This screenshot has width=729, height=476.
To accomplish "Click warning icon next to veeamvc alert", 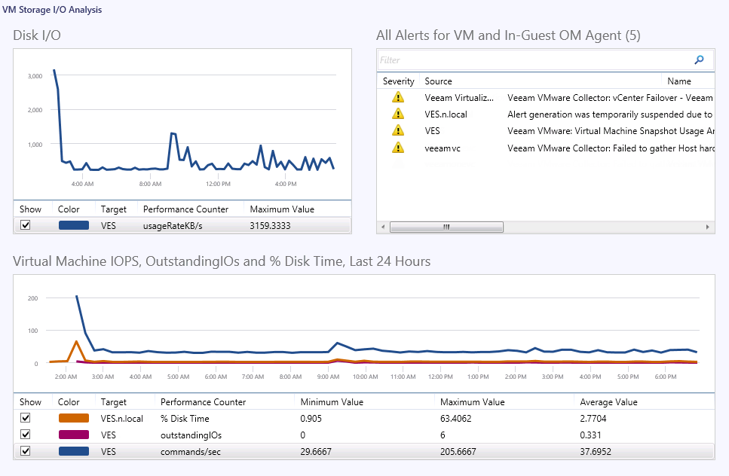I will coord(398,148).
